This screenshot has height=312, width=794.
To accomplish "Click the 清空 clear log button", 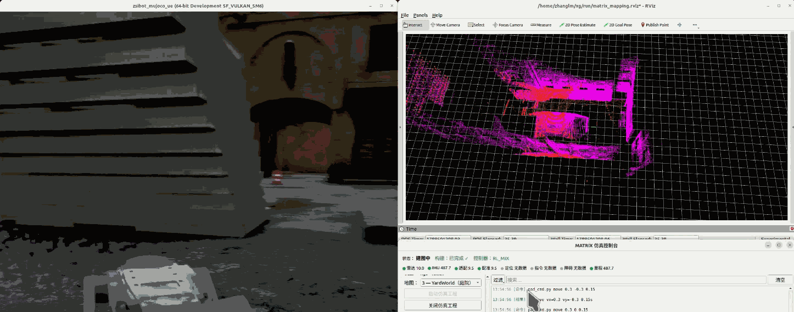I will tap(780, 280).
